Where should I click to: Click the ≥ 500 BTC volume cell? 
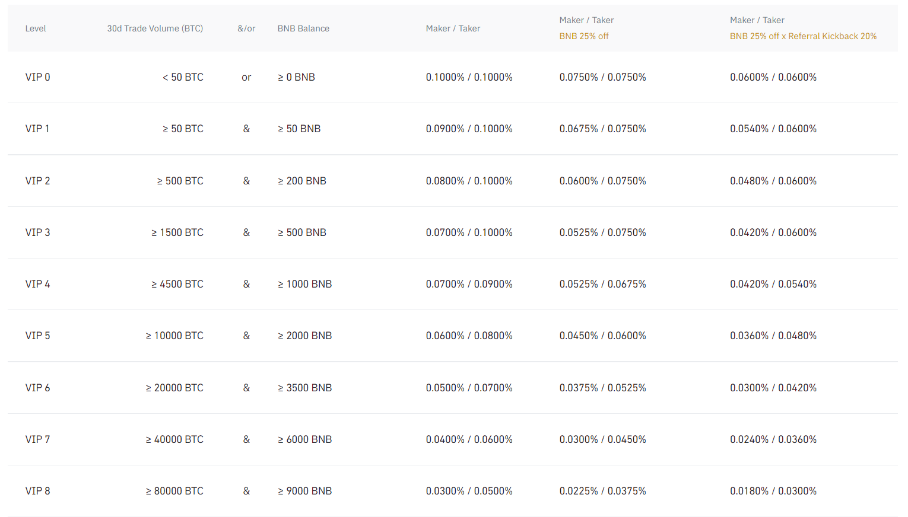point(180,181)
